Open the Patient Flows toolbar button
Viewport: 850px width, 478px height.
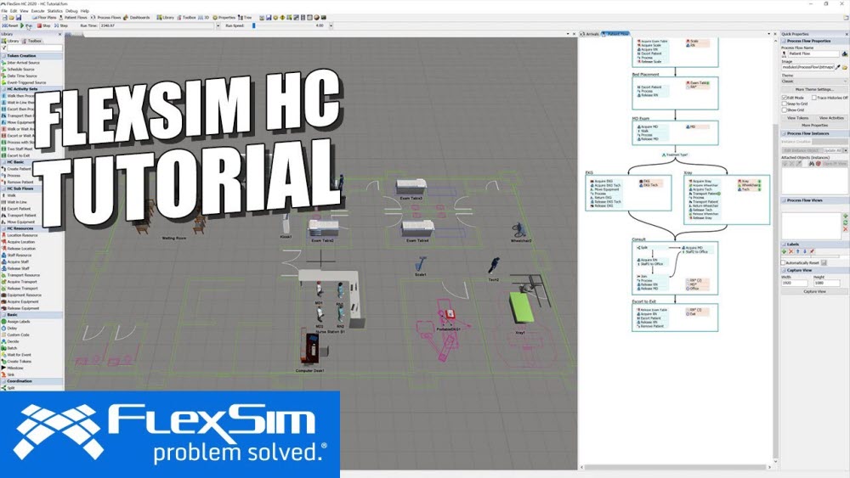coord(72,17)
